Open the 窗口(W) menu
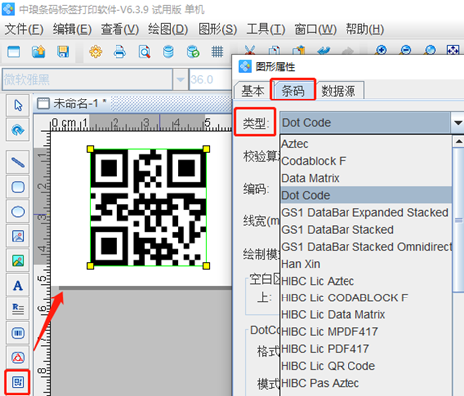Viewport: 464px width, 396px height. click(x=315, y=29)
